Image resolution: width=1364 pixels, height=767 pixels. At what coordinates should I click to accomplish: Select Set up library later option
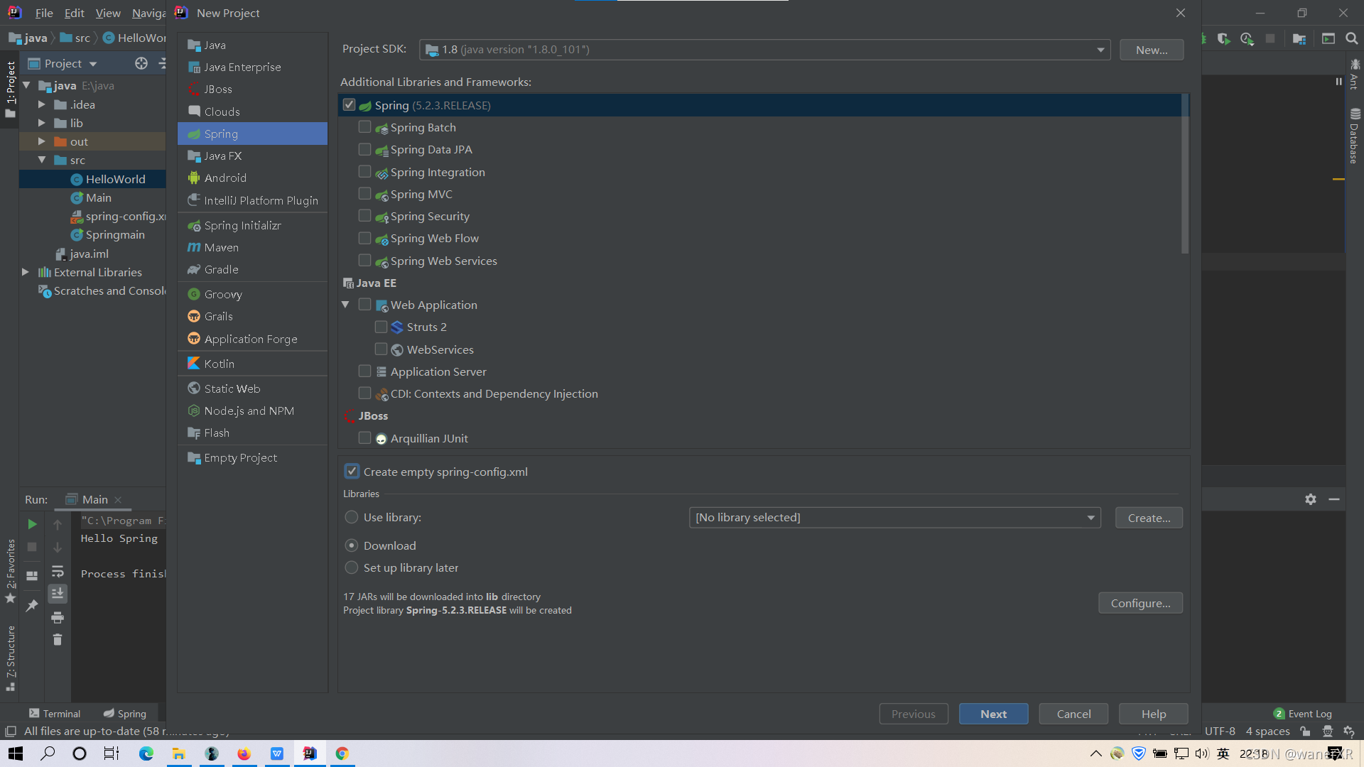(352, 567)
